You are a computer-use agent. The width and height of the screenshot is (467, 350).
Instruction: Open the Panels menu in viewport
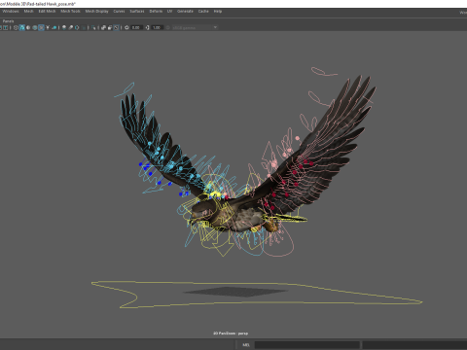[8, 21]
